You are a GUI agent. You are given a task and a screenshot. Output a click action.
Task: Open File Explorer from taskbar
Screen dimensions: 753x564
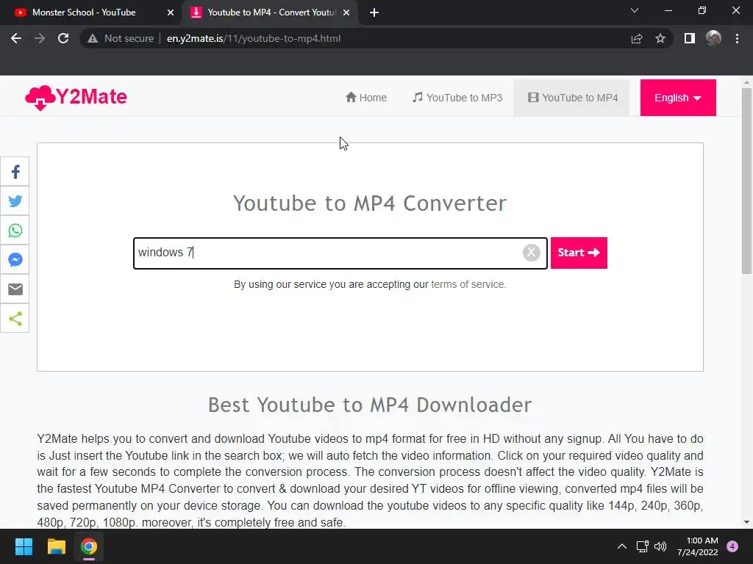[56, 546]
